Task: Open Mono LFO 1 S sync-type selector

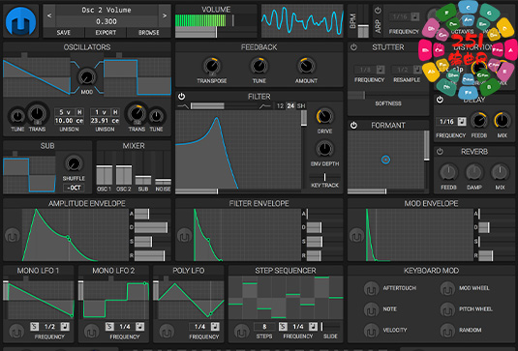Action: pyautogui.click(x=35, y=327)
